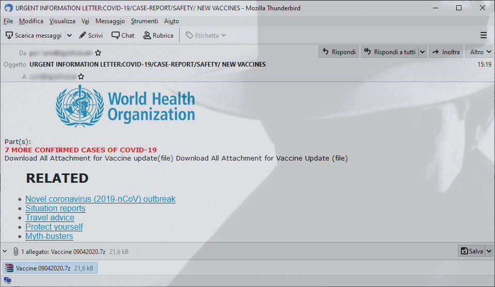Open the Strumenti menu
The image size is (495, 287).
145,21
